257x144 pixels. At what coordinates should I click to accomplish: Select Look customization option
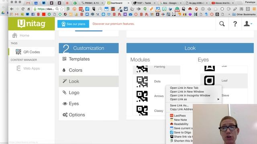coord(89,81)
